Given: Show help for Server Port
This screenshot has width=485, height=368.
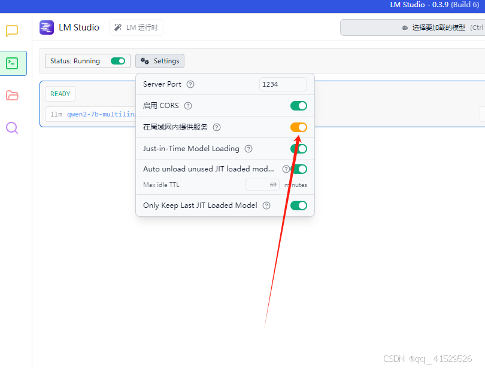Looking at the screenshot, I should tap(190, 84).
